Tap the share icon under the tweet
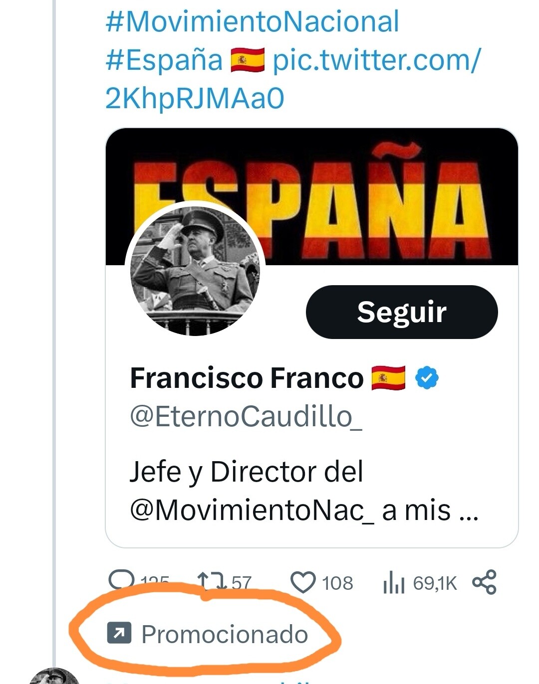Viewport: 539px width, 684px height. 484,582
